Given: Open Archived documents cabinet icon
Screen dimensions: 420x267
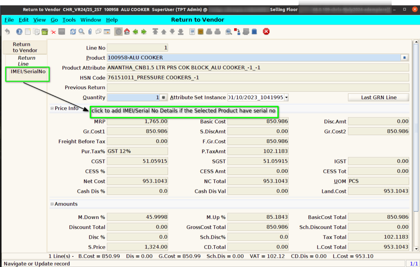Looking at the screenshot, I should [200, 32].
